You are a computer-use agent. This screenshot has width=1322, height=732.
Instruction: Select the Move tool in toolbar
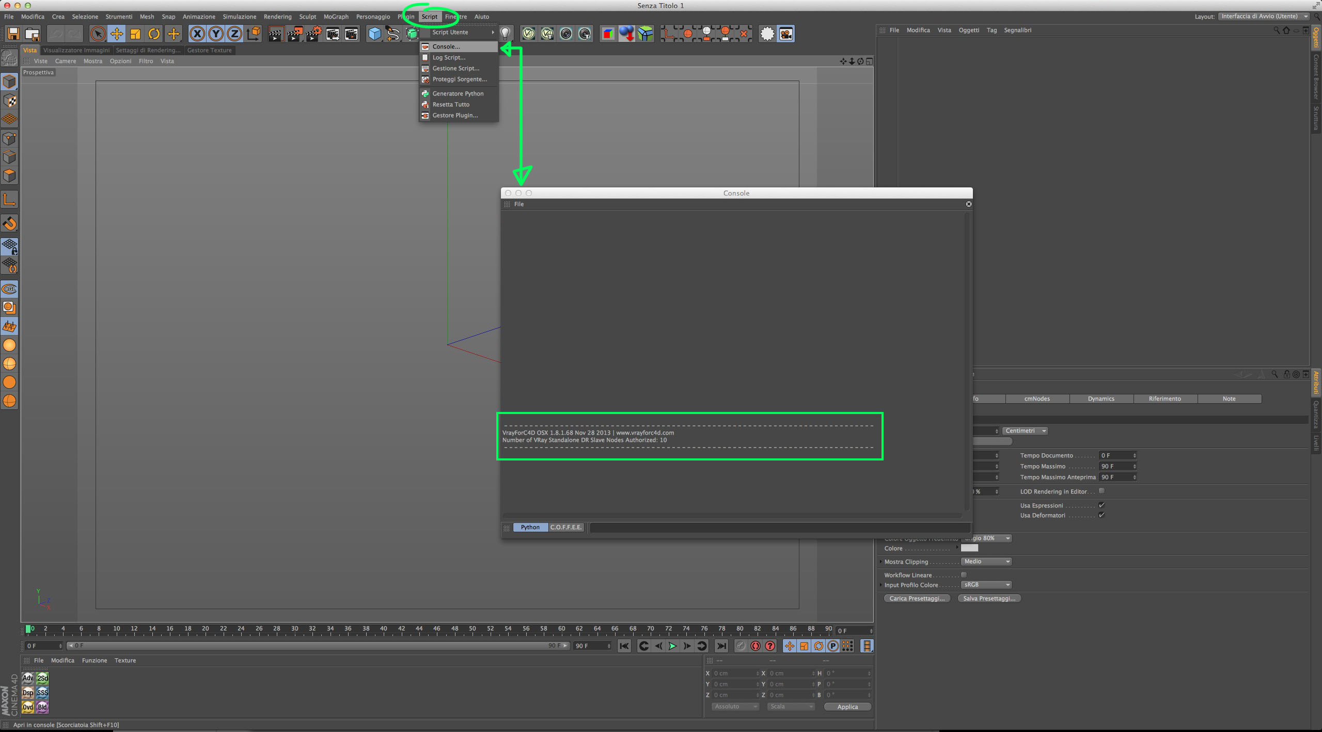click(117, 34)
